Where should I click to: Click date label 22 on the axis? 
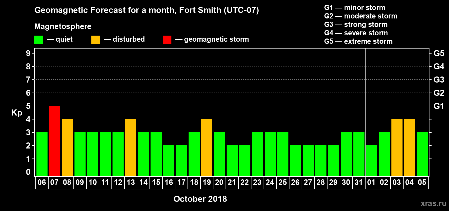245,182
